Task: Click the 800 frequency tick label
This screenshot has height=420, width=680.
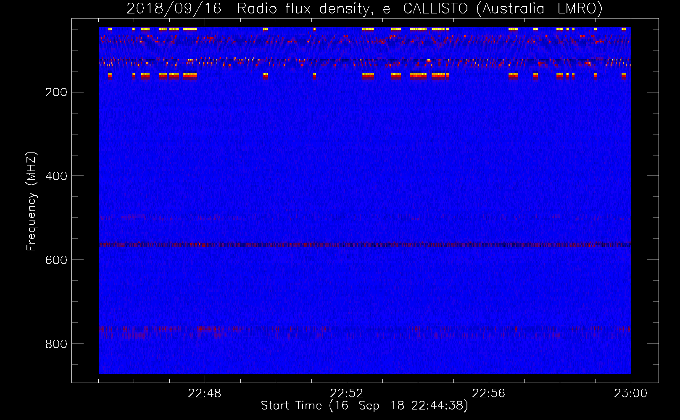Action: 56,344
